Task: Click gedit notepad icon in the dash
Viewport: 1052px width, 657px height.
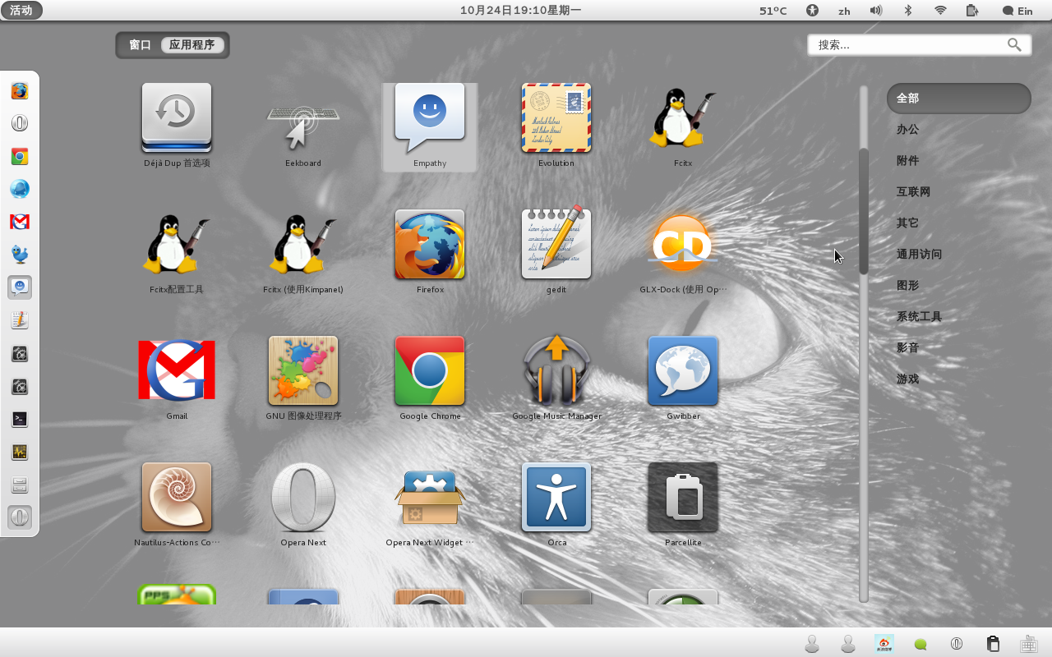Action: tap(20, 320)
